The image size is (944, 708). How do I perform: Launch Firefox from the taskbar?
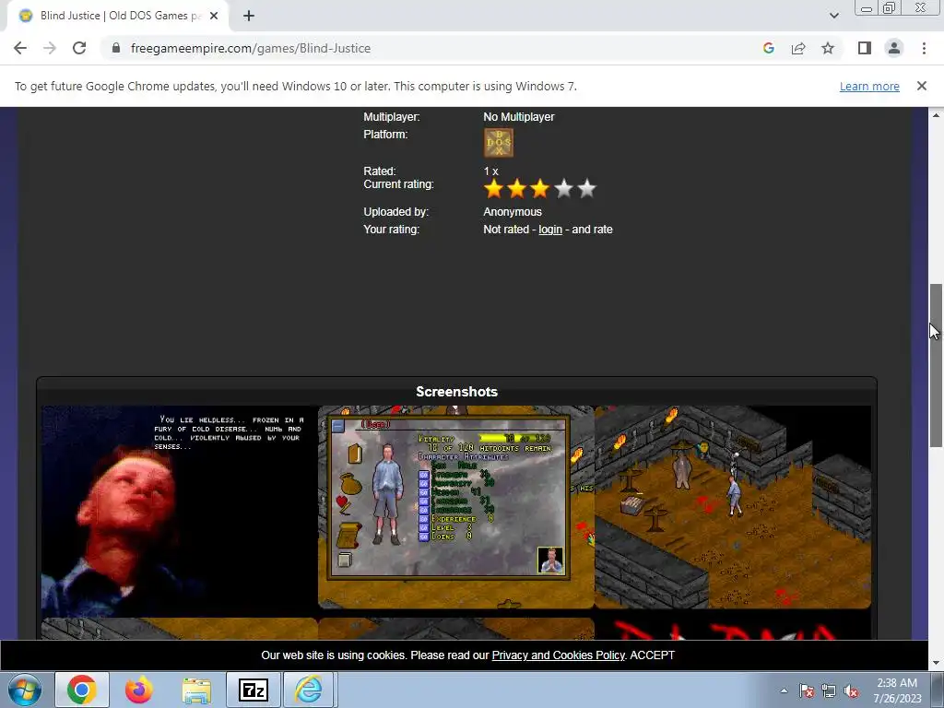(138, 690)
